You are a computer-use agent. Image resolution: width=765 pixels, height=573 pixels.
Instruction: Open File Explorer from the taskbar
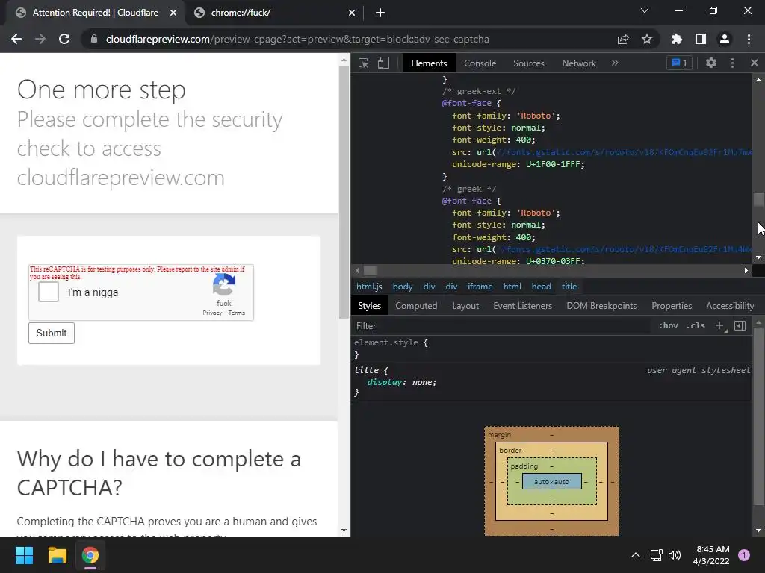point(57,555)
